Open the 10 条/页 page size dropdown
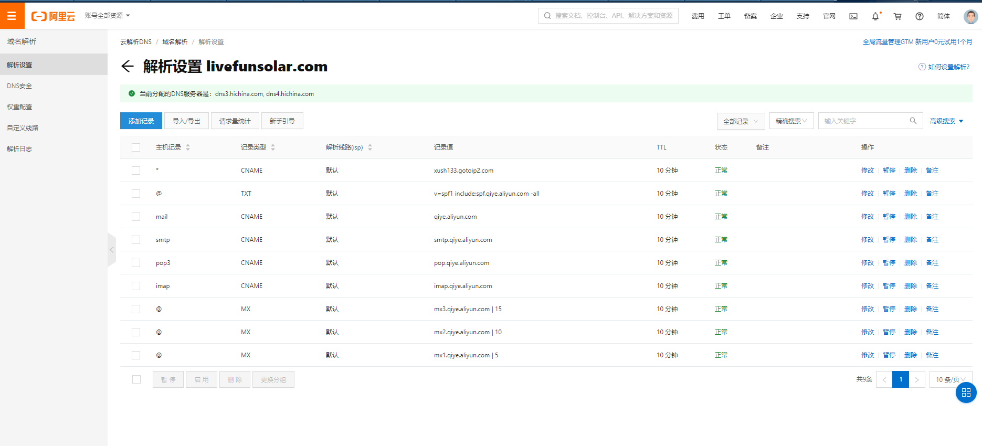 (951, 379)
